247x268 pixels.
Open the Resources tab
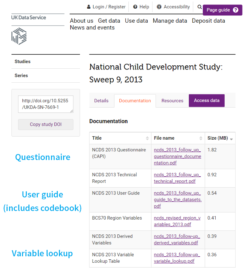pos(172,101)
